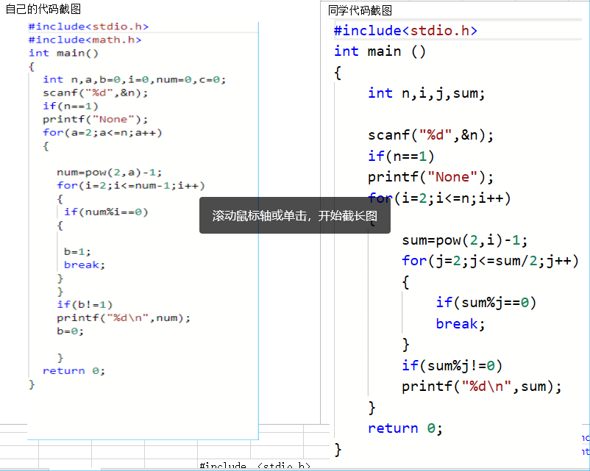Click the sum=pow(2,i)-1; statement
The height and width of the screenshot is (471, 590).
[x=465, y=240]
